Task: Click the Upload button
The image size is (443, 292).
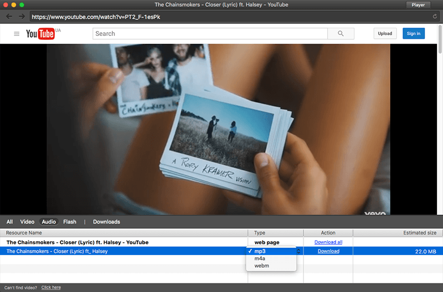Action: click(x=385, y=33)
